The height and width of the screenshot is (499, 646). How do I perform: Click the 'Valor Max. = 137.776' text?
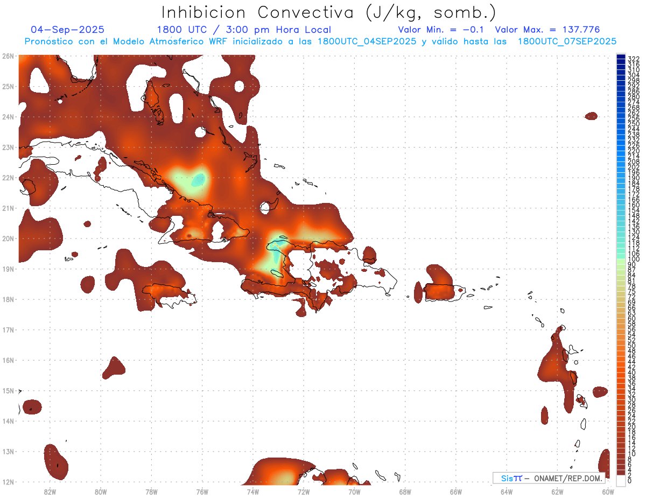coord(547,30)
